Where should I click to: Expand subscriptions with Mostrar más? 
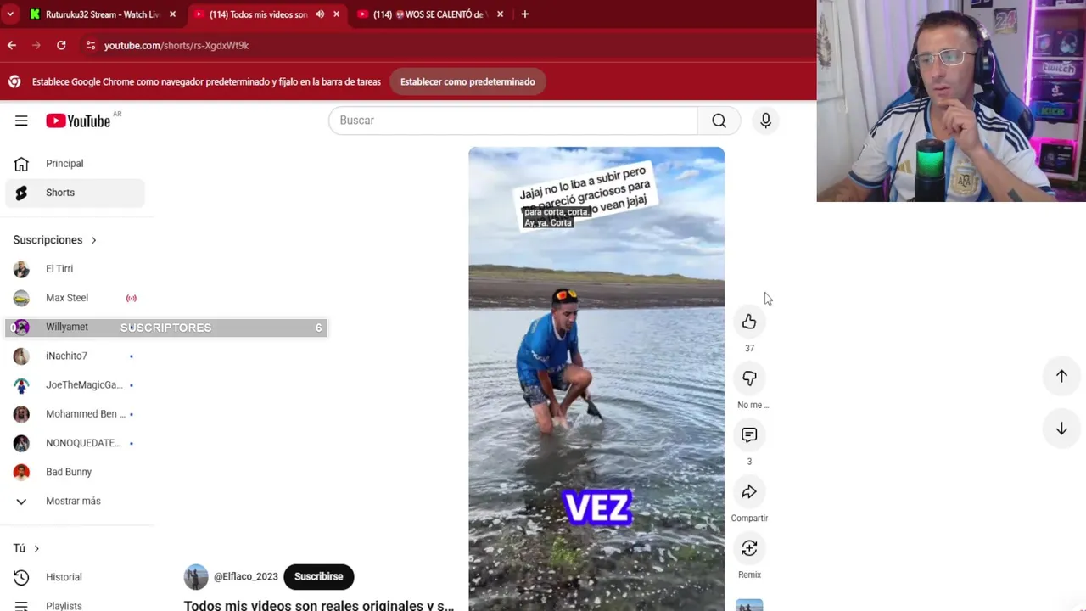pos(75,501)
